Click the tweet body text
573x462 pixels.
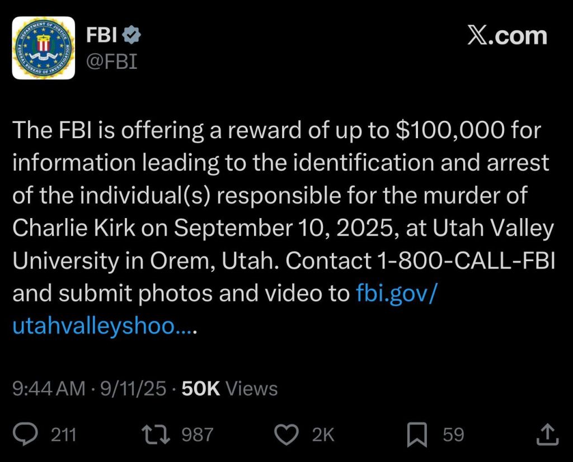(284, 227)
